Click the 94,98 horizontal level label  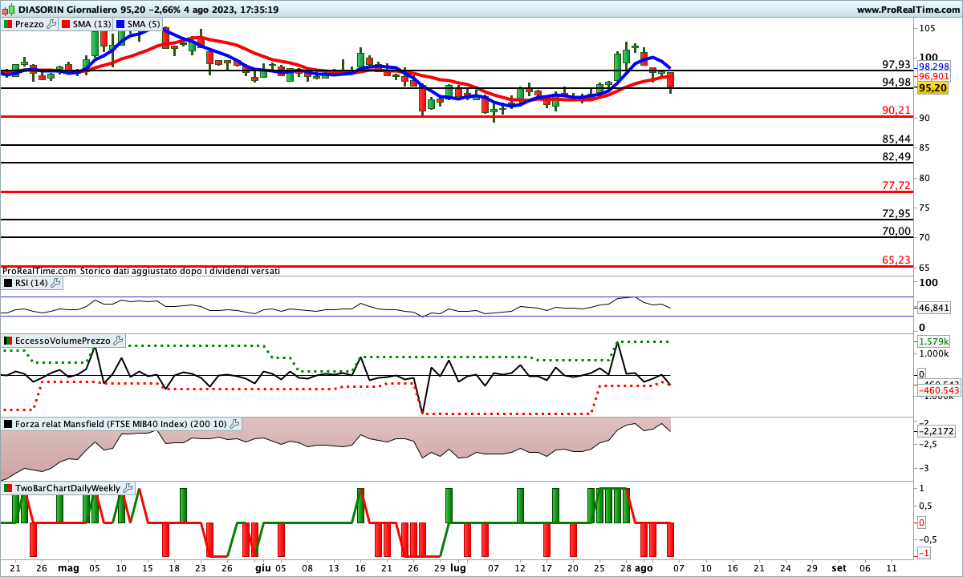pos(896,82)
